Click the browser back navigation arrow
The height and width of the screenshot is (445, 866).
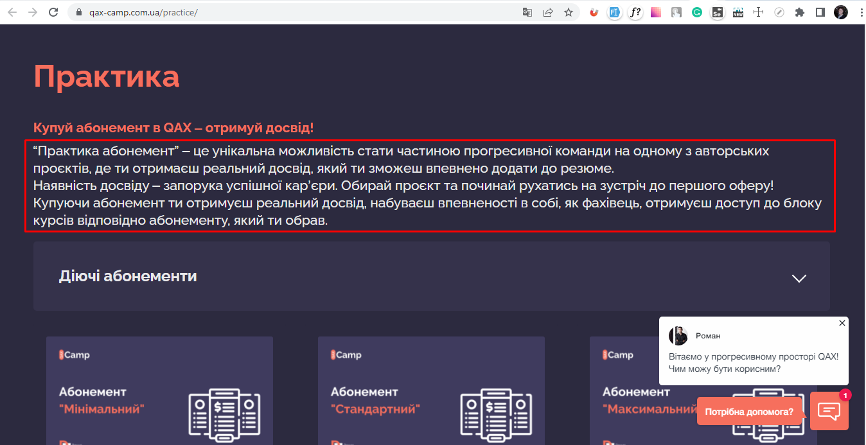click(10, 12)
